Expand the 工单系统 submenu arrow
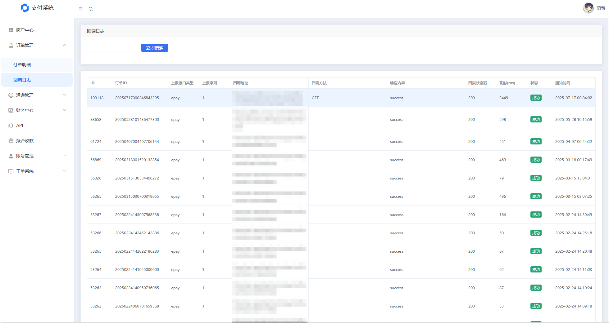The height and width of the screenshot is (323, 609). tap(65, 171)
